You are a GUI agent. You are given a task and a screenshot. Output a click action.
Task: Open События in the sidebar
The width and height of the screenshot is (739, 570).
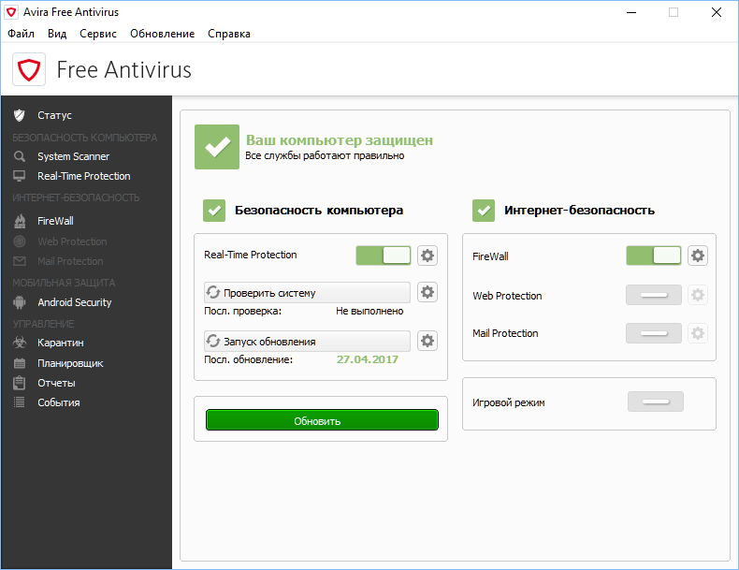[x=58, y=402]
